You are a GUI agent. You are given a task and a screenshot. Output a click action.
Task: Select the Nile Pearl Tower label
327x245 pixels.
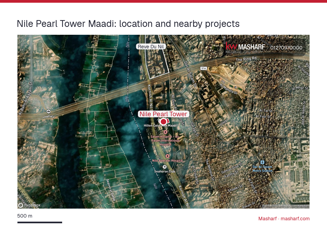click(x=163, y=114)
